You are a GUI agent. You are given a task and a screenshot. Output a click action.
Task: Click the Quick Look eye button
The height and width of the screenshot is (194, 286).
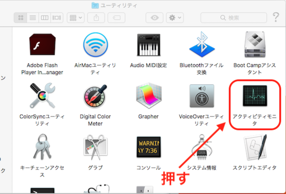(x=154, y=18)
